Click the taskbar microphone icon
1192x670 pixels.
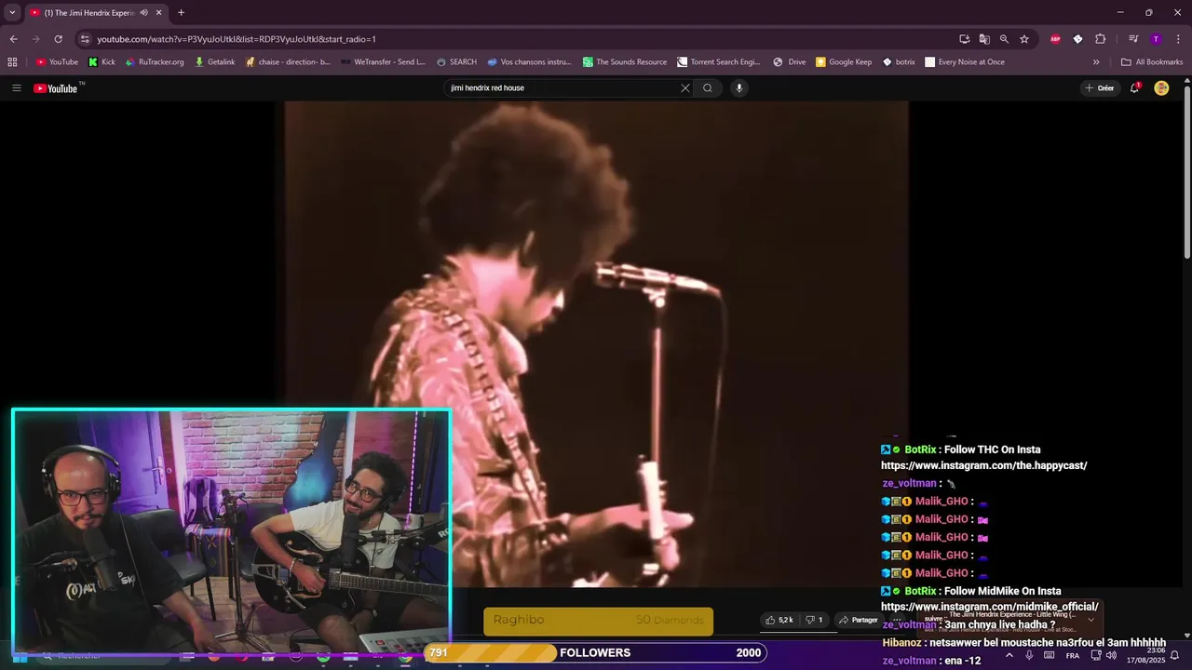pos(1029,655)
